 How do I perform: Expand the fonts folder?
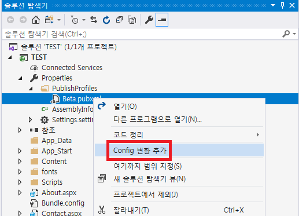[20, 172]
